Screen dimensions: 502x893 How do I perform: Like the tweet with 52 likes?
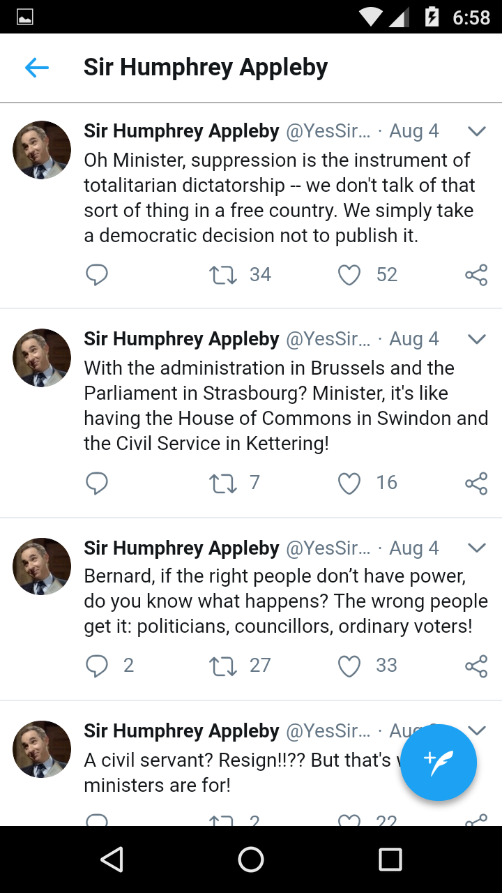click(349, 275)
